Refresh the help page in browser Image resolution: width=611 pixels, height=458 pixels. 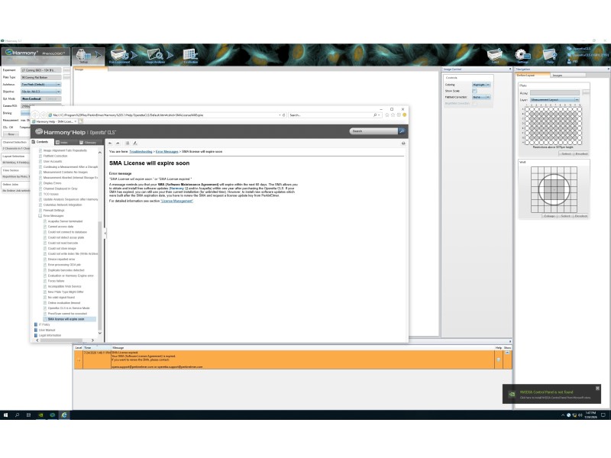[x=283, y=115]
